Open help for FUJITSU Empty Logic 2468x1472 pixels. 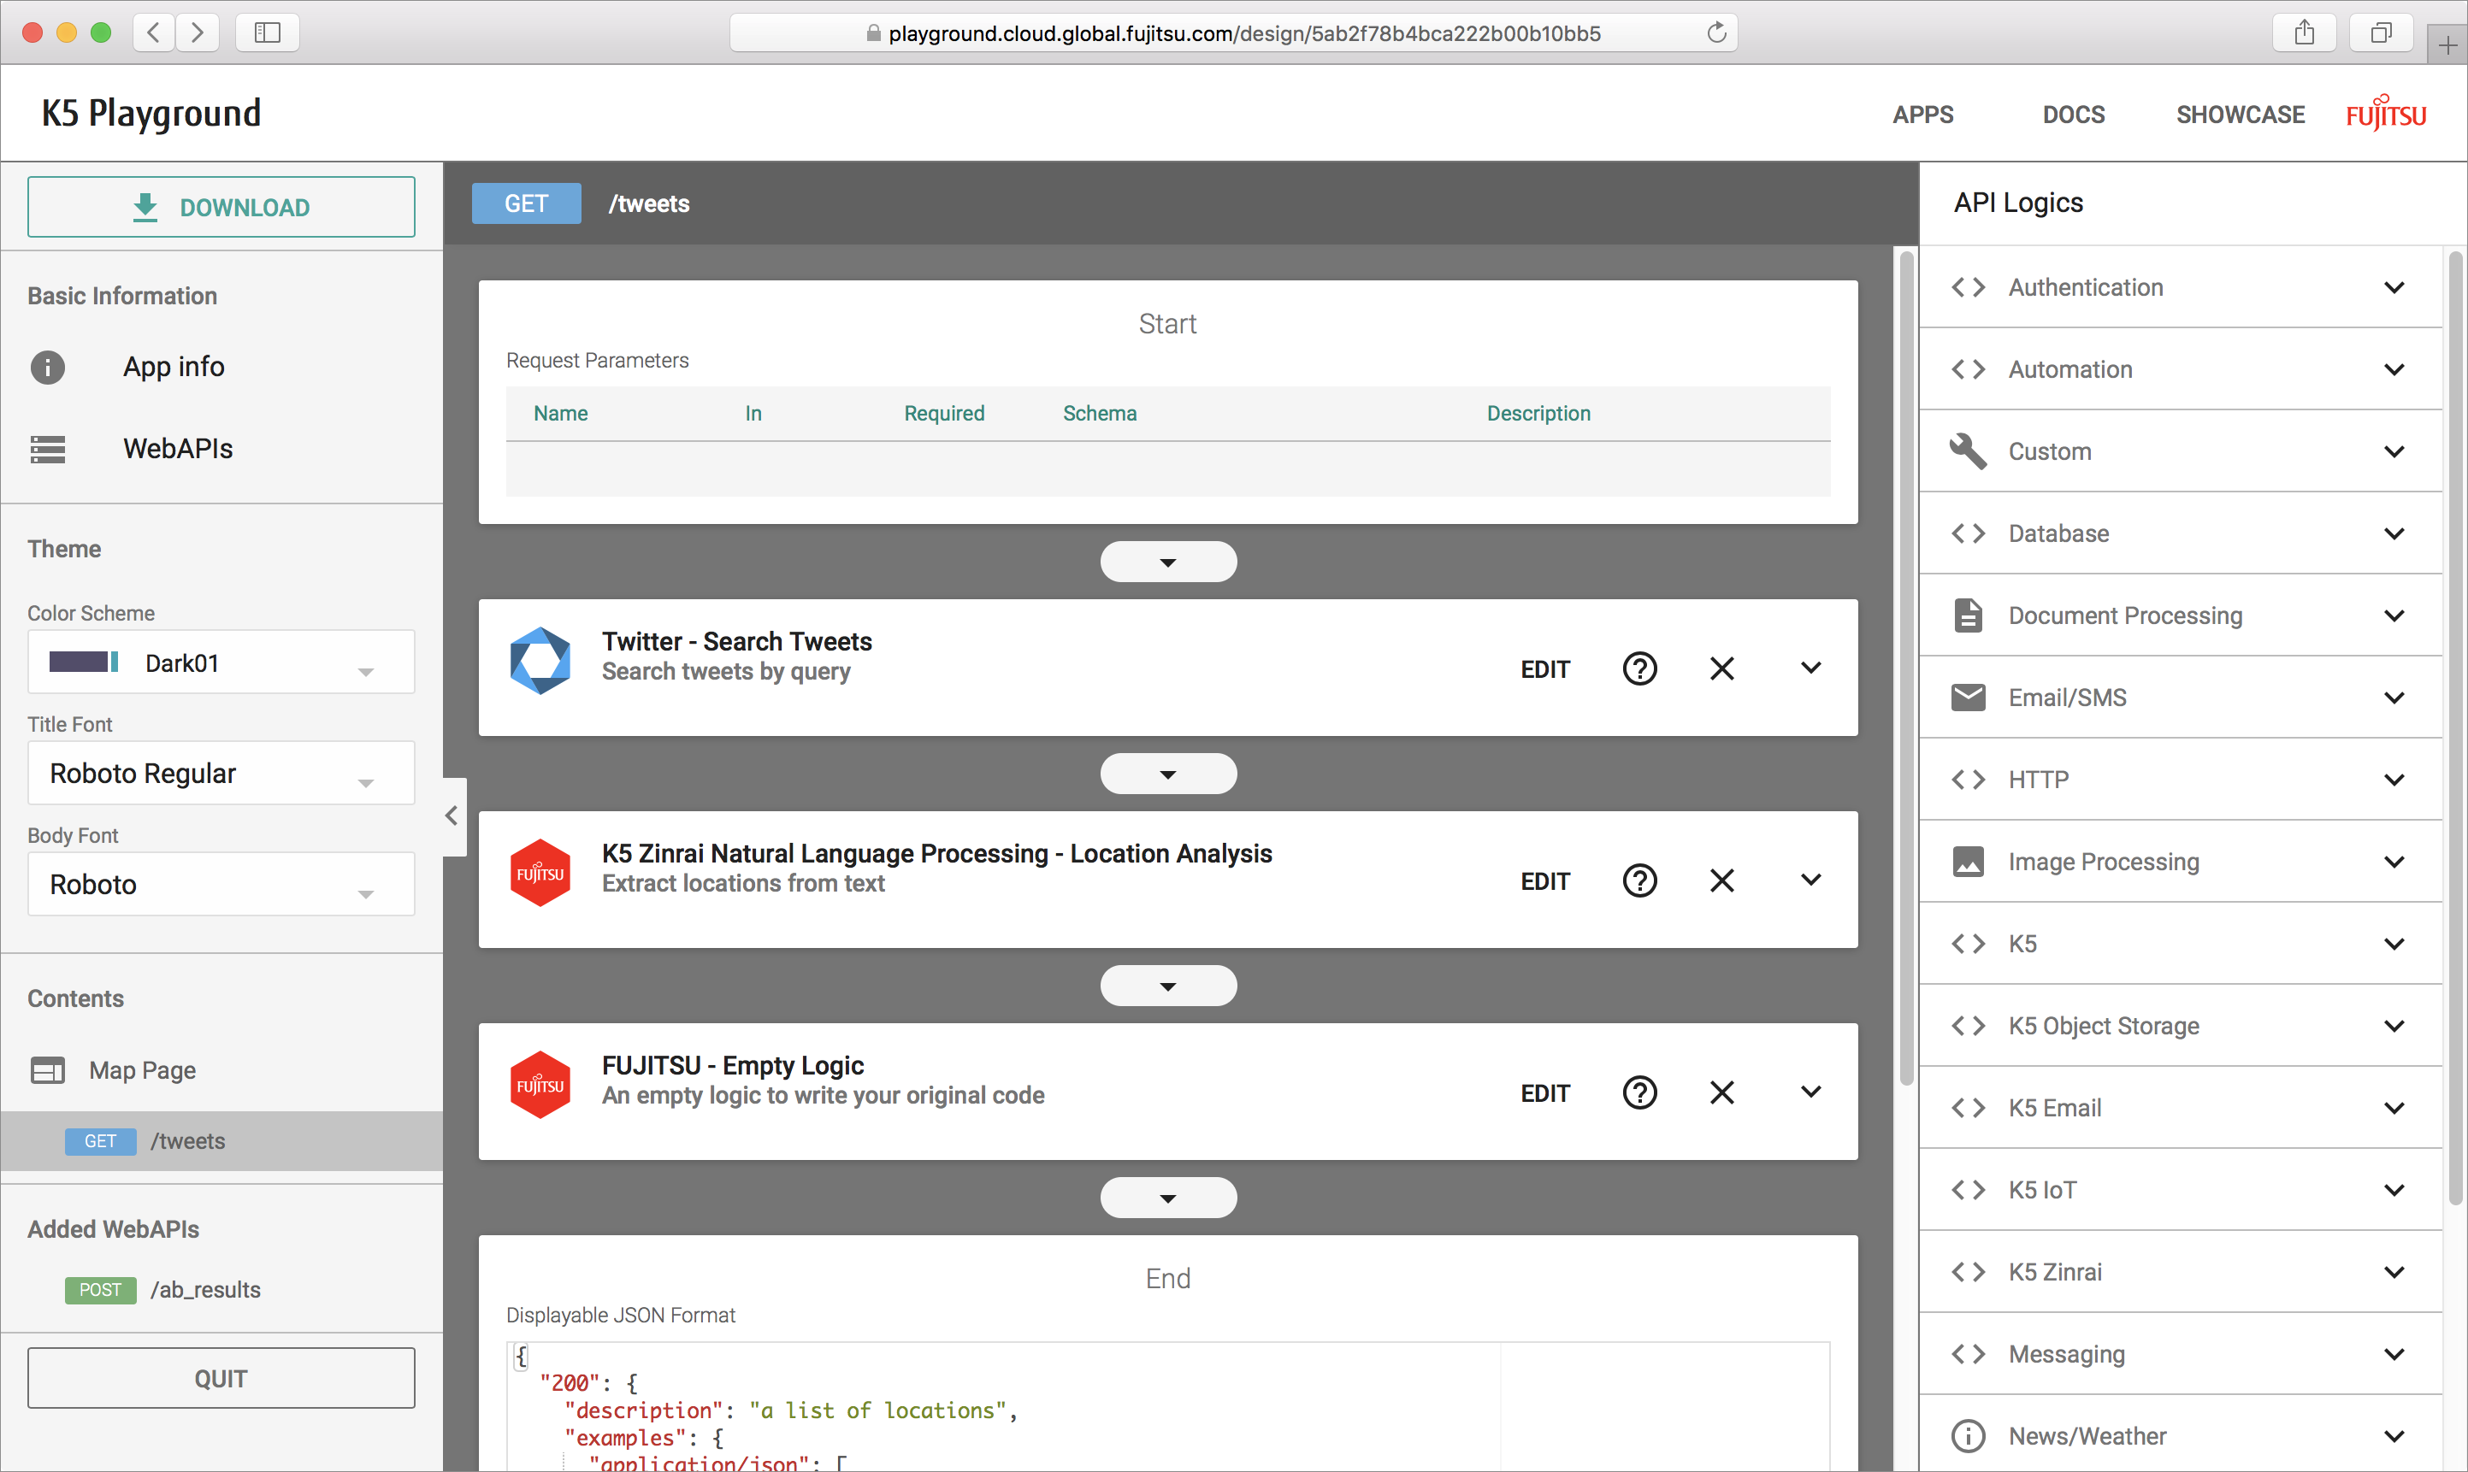(1639, 1093)
